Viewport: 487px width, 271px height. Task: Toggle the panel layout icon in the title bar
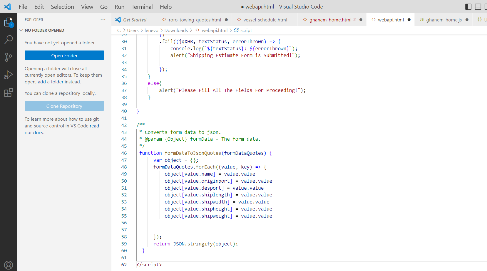coord(478,6)
